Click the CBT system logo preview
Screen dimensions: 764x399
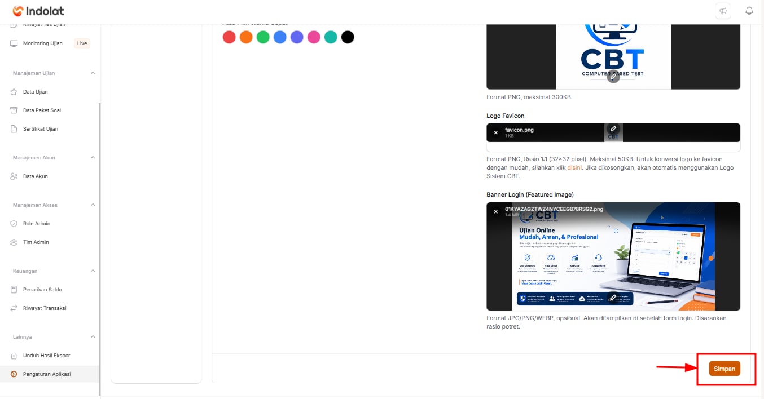click(x=613, y=56)
